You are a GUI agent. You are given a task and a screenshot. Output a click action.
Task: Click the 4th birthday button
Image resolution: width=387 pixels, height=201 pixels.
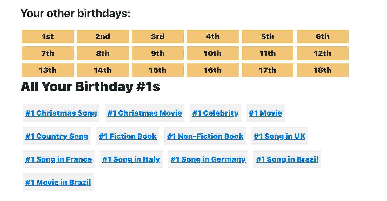click(212, 37)
